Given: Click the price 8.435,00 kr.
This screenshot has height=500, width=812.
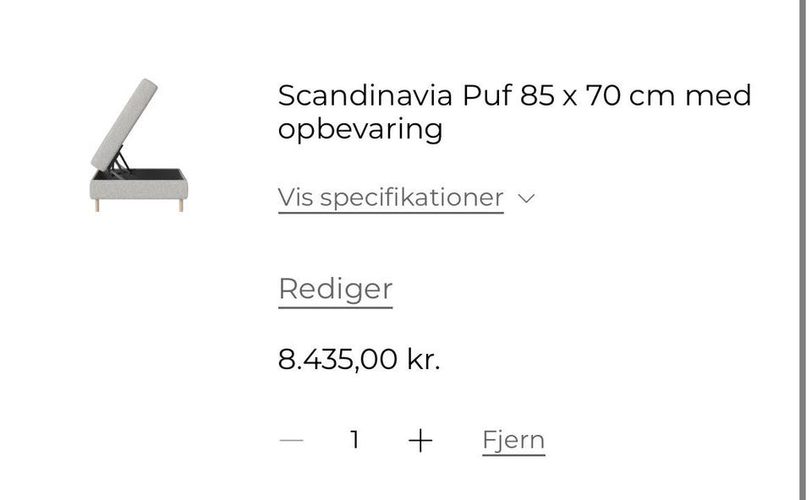Looking at the screenshot, I should coord(359,360).
